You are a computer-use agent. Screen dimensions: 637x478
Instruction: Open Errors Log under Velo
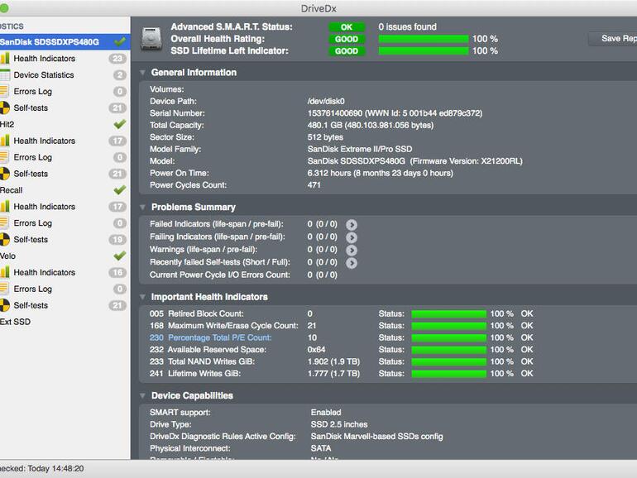point(65,289)
